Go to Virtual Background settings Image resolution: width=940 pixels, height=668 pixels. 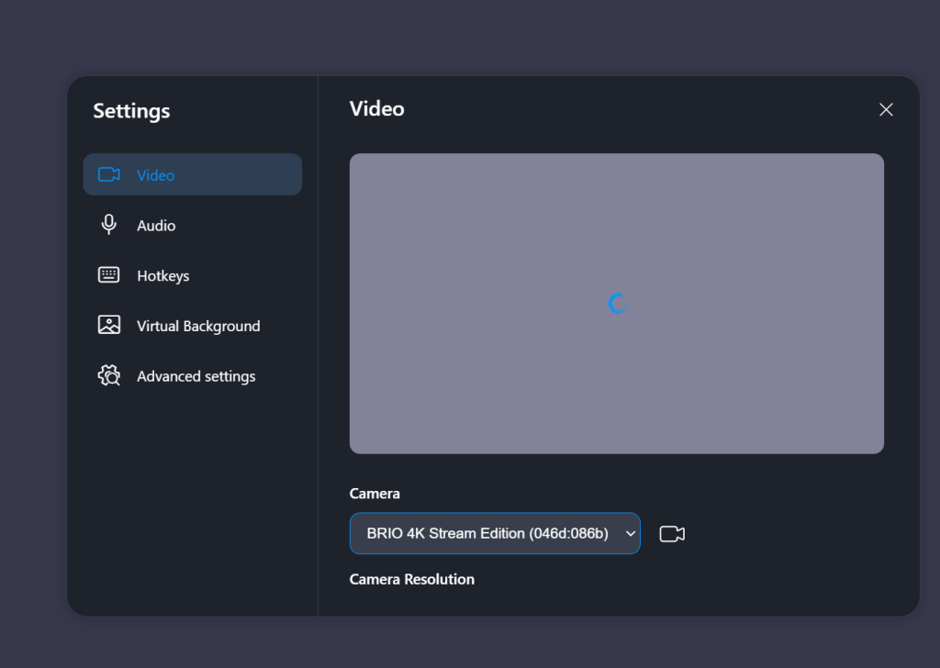point(193,326)
